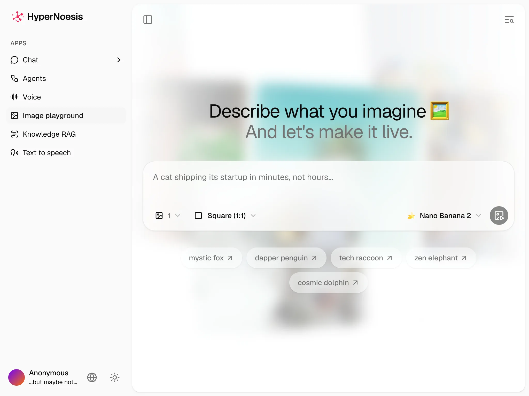Click the generate image button

[499, 216]
